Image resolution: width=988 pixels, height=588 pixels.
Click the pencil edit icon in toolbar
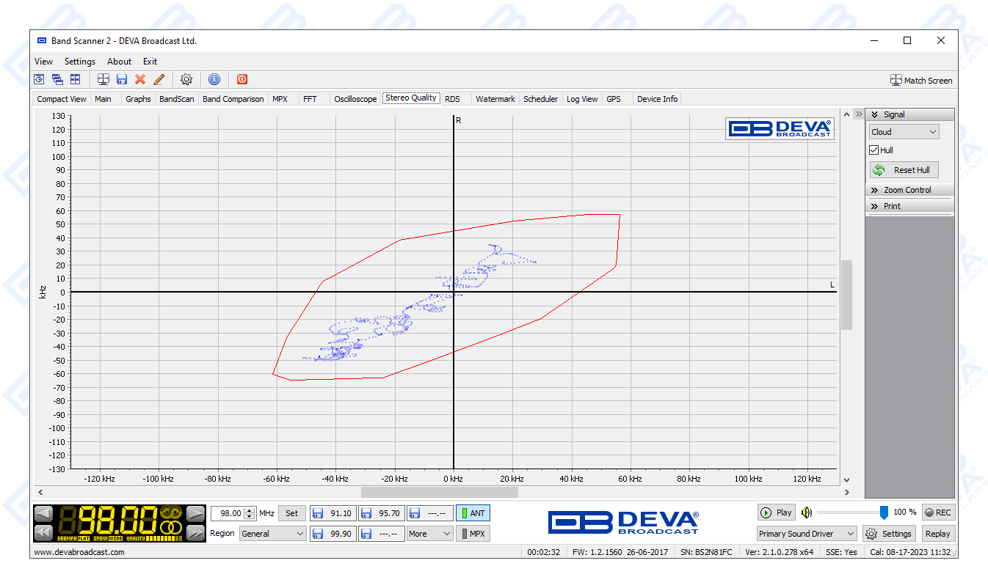click(159, 79)
